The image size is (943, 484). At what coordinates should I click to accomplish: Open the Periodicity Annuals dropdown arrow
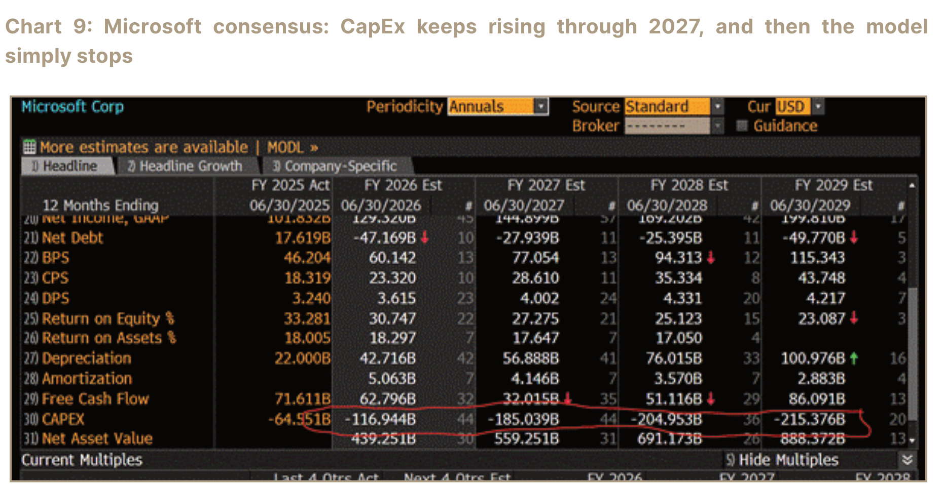(x=541, y=107)
